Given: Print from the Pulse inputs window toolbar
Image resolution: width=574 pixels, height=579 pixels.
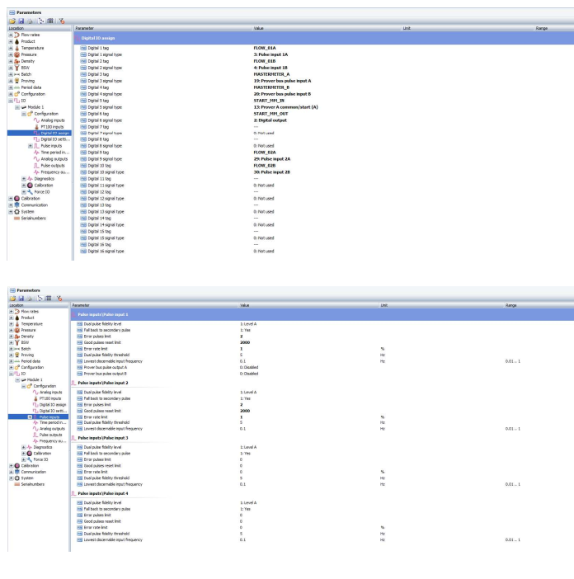Looking at the screenshot, I should 30,299.
